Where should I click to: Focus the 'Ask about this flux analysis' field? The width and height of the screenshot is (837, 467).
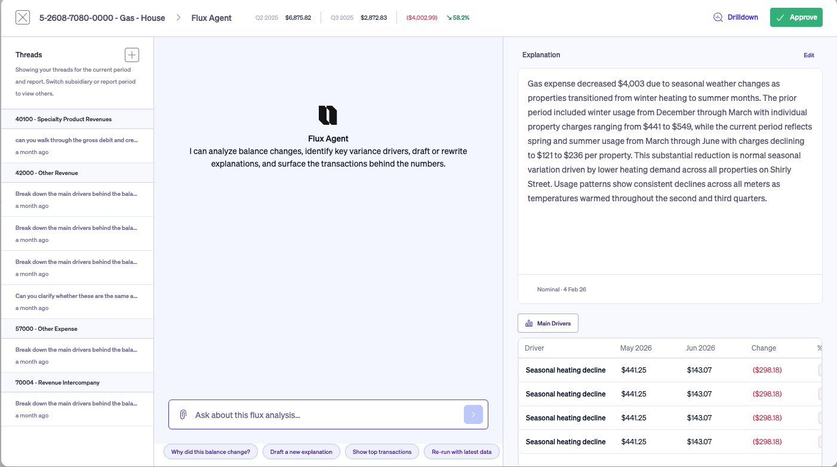point(327,414)
